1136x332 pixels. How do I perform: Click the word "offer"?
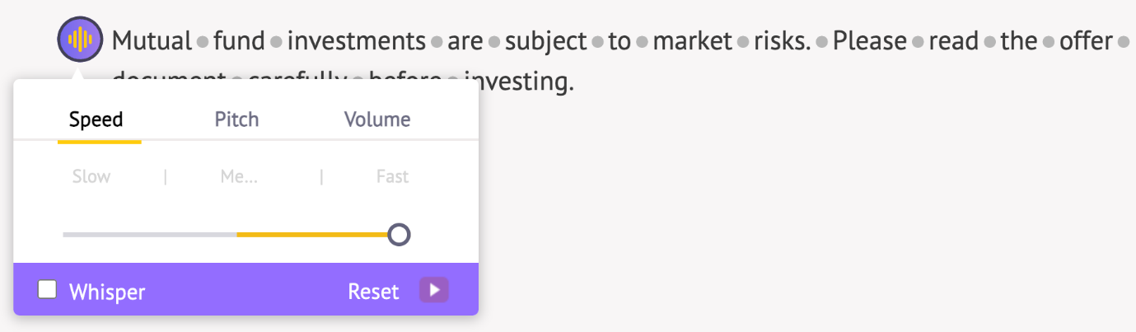1086,40
